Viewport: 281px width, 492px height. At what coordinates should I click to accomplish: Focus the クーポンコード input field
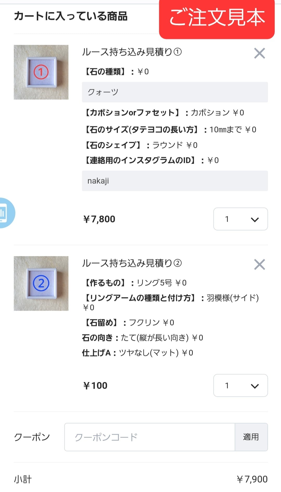[150, 437]
